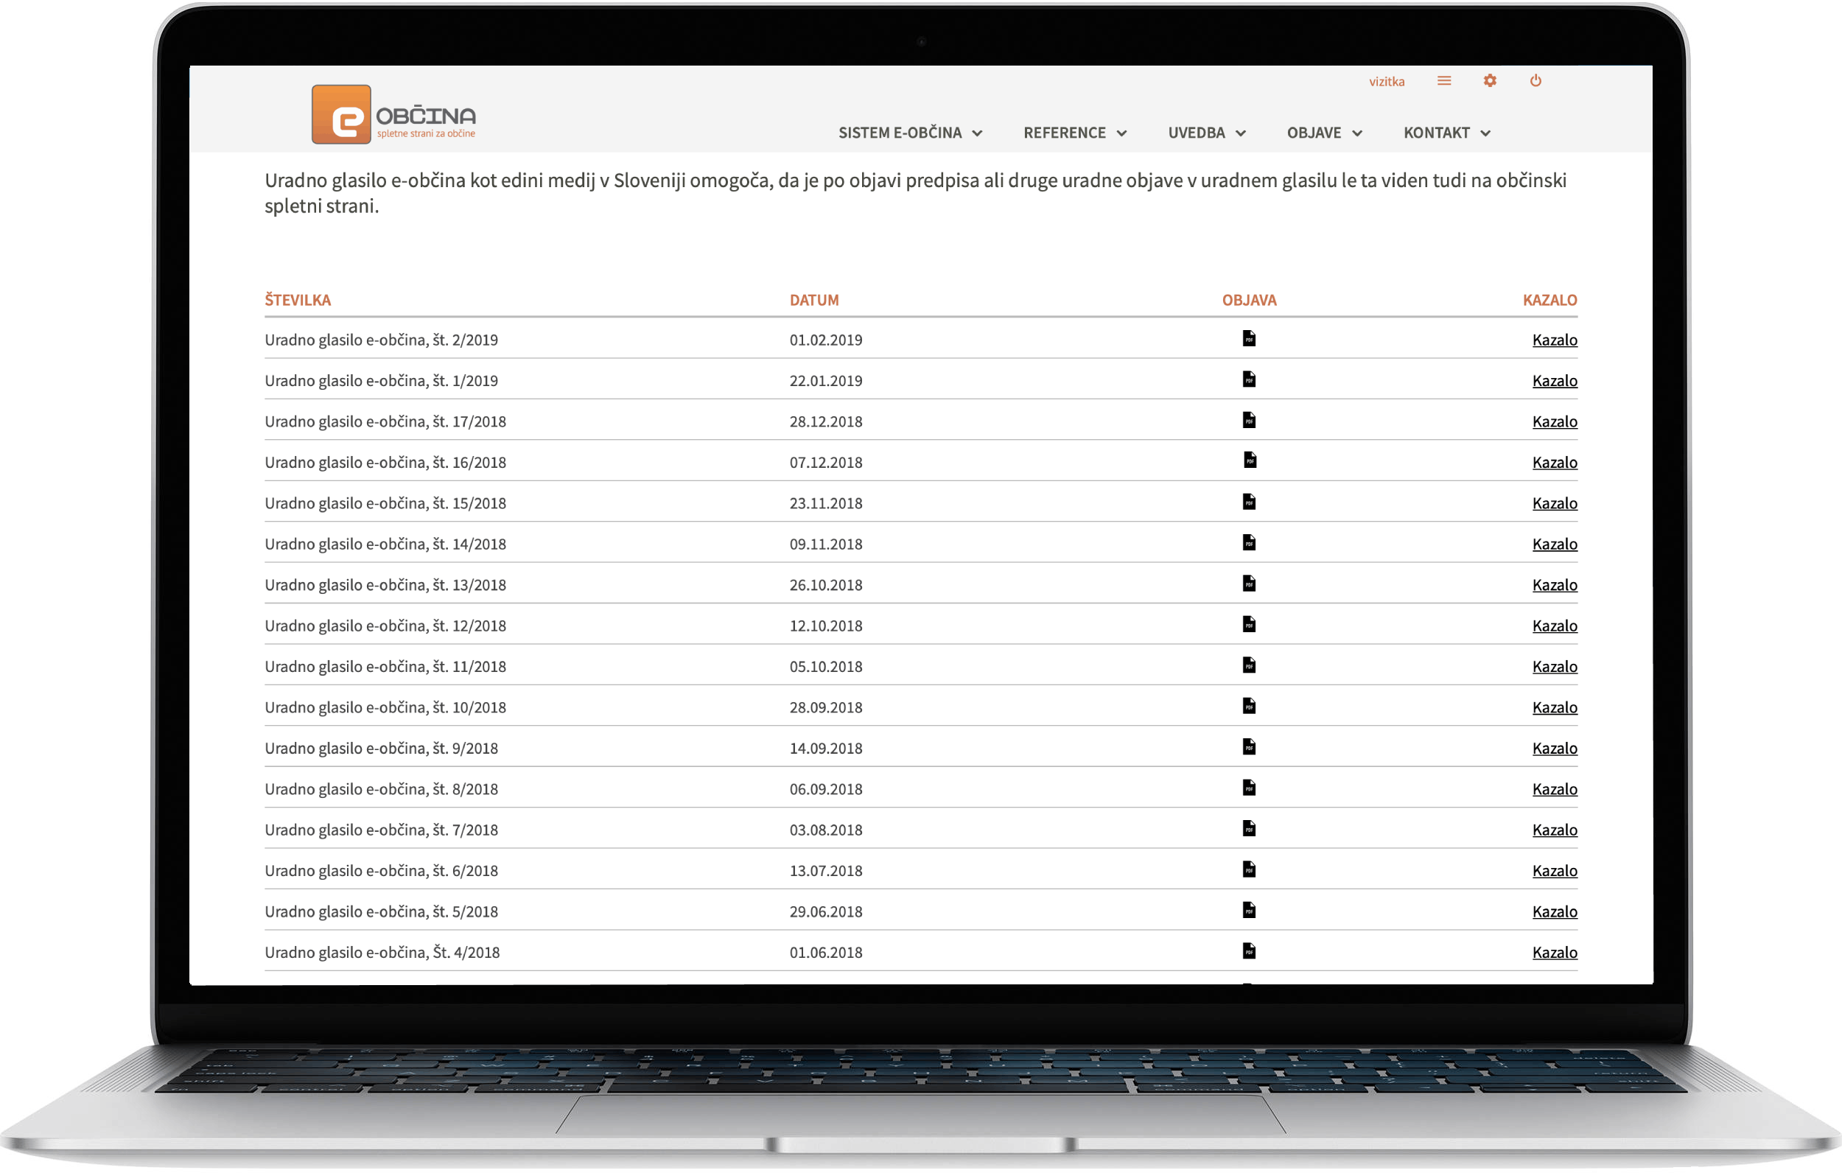Open PDF dated 28.12.2018

point(1248,420)
